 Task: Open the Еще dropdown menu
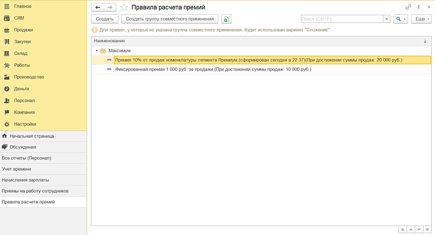421,19
